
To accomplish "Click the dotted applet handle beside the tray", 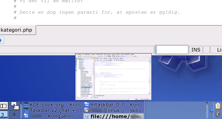I will click(x=207, y=111).
